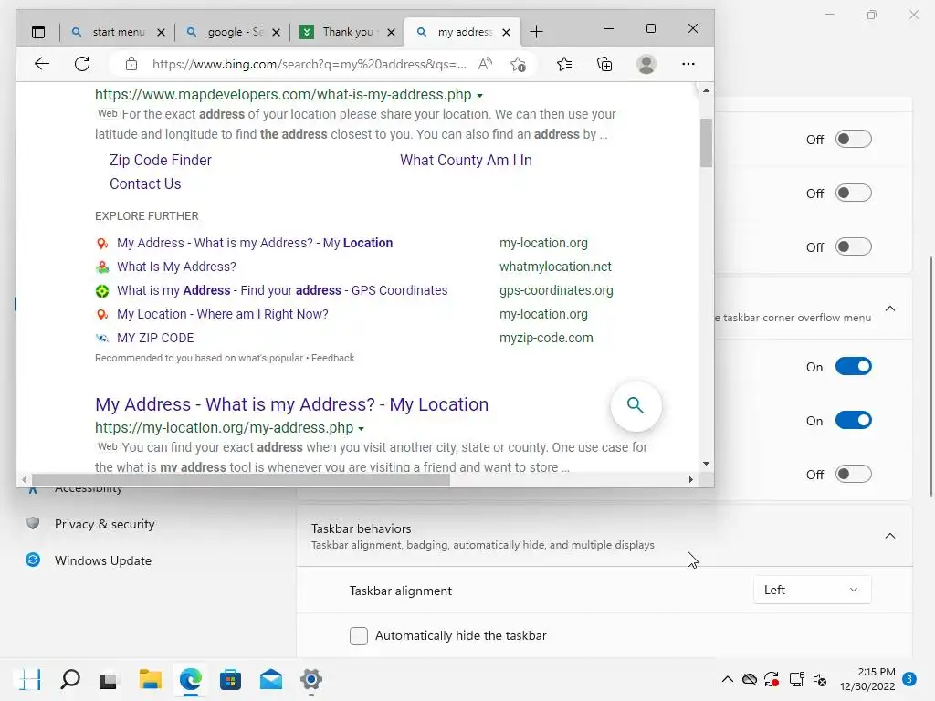Open Edge Settings and more menu
This screenshot has width=935, height=701.
688,64
